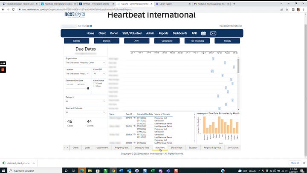
Task: Go back with browser back arrow
Action: point(3,9)
